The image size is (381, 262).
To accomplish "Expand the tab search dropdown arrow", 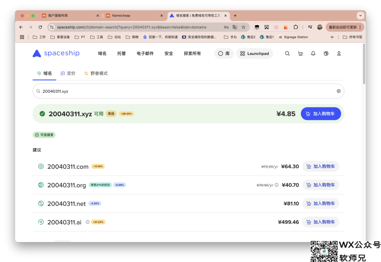I will coord(361,16).
